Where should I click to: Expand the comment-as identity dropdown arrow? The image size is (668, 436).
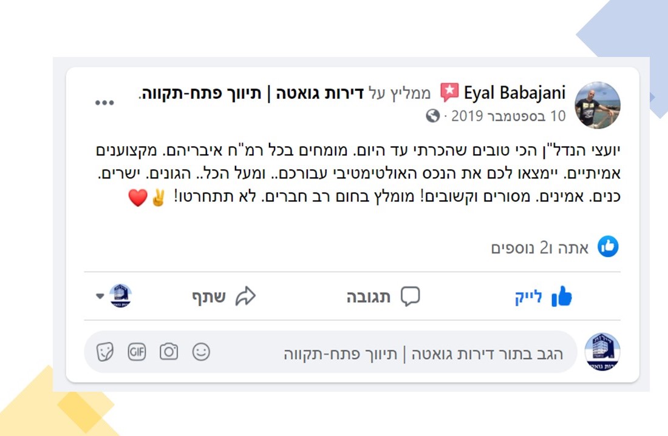(100, 297)
